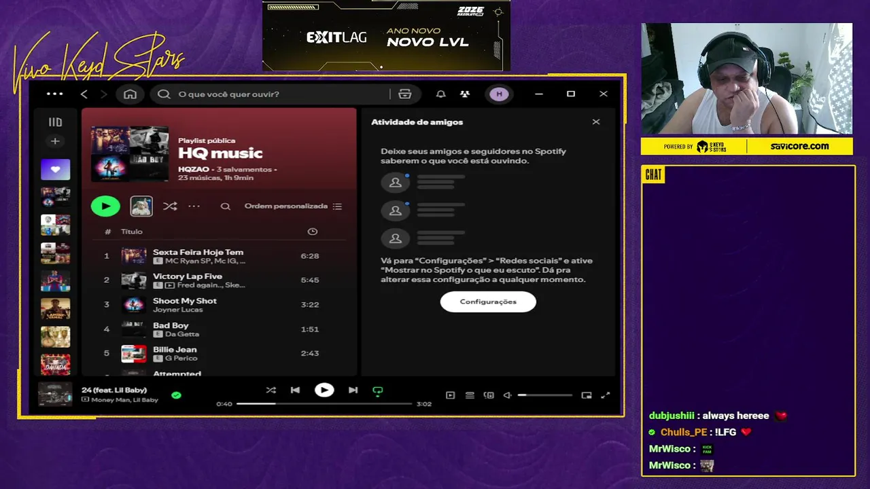Open the miniplayer
Screen dimensions: 870x489
587,395
